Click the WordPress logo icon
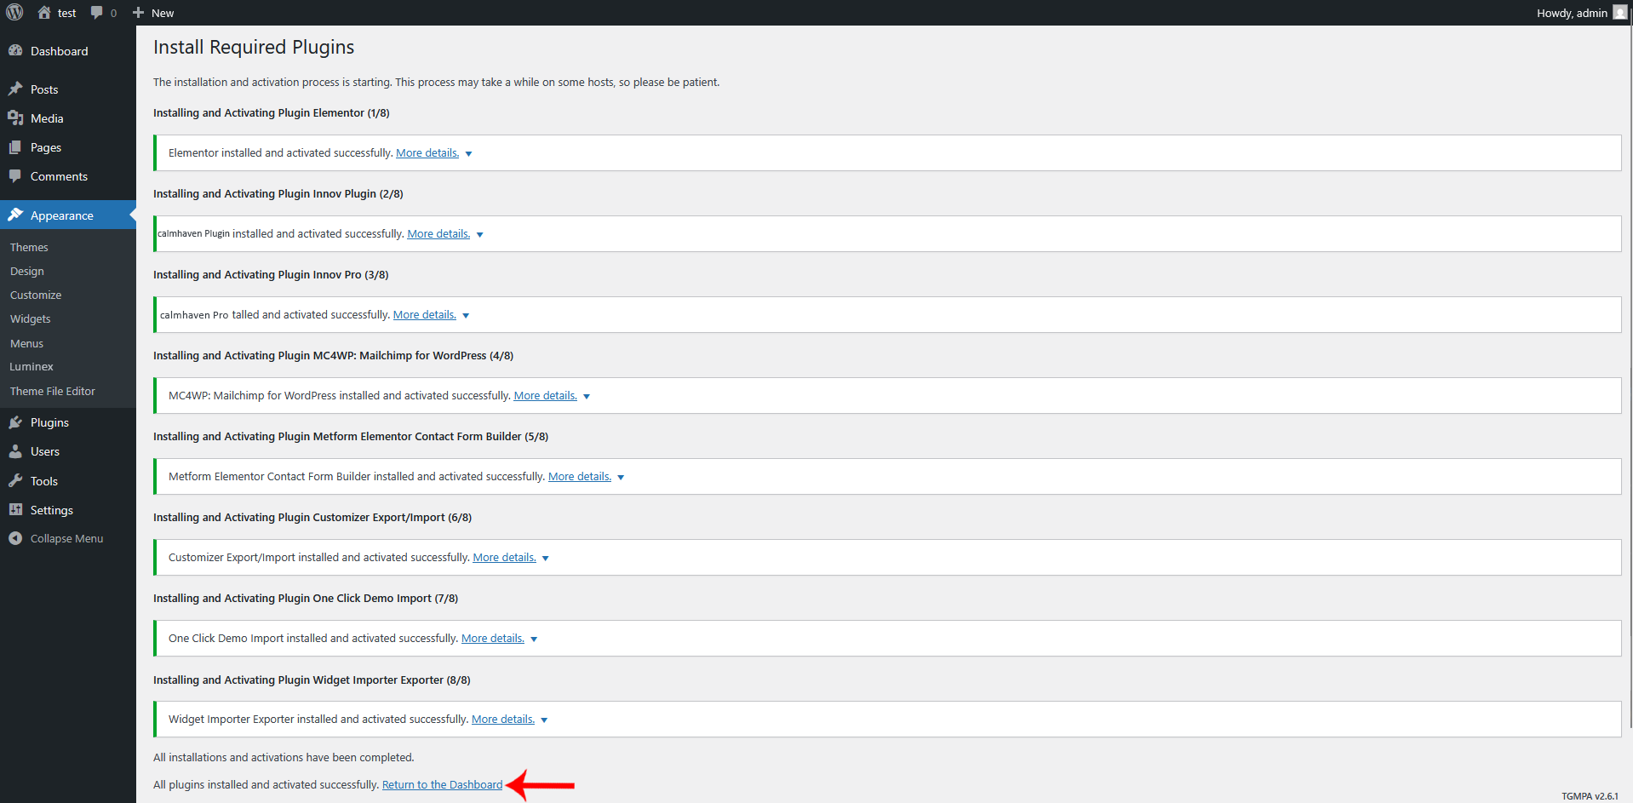Viewport: 1633px width, 803px height. pos(14,13)
